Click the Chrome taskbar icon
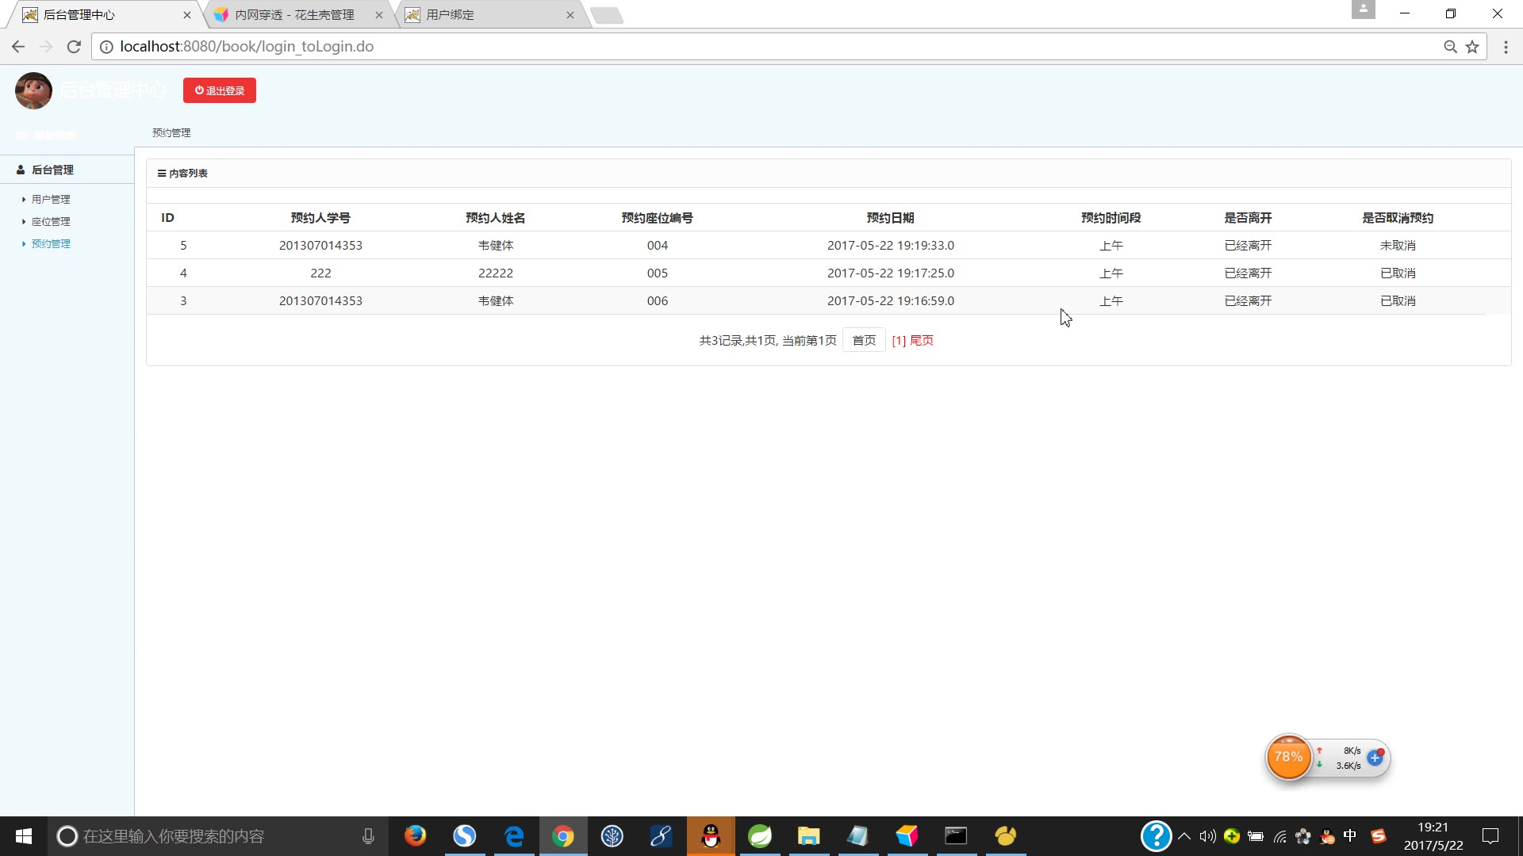 pyautogui.click(x=563, y=836)
